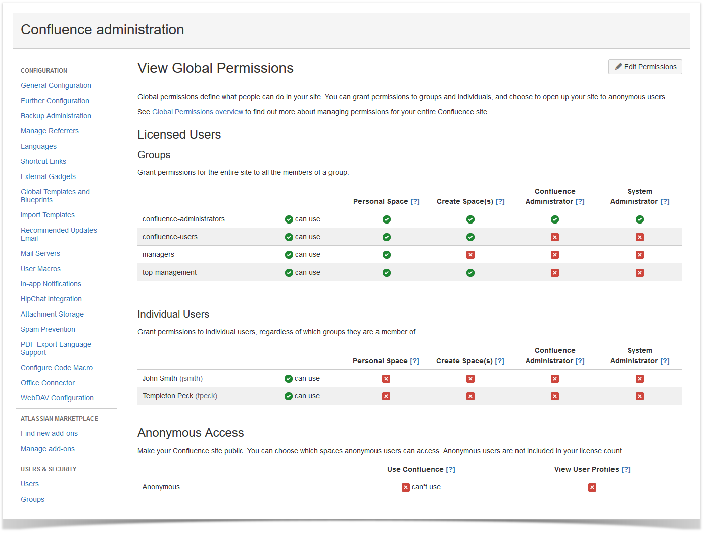This screenshot has width=707, height=534.
Task: Open General Configuration in the sidebar
Action: point(56,85)
